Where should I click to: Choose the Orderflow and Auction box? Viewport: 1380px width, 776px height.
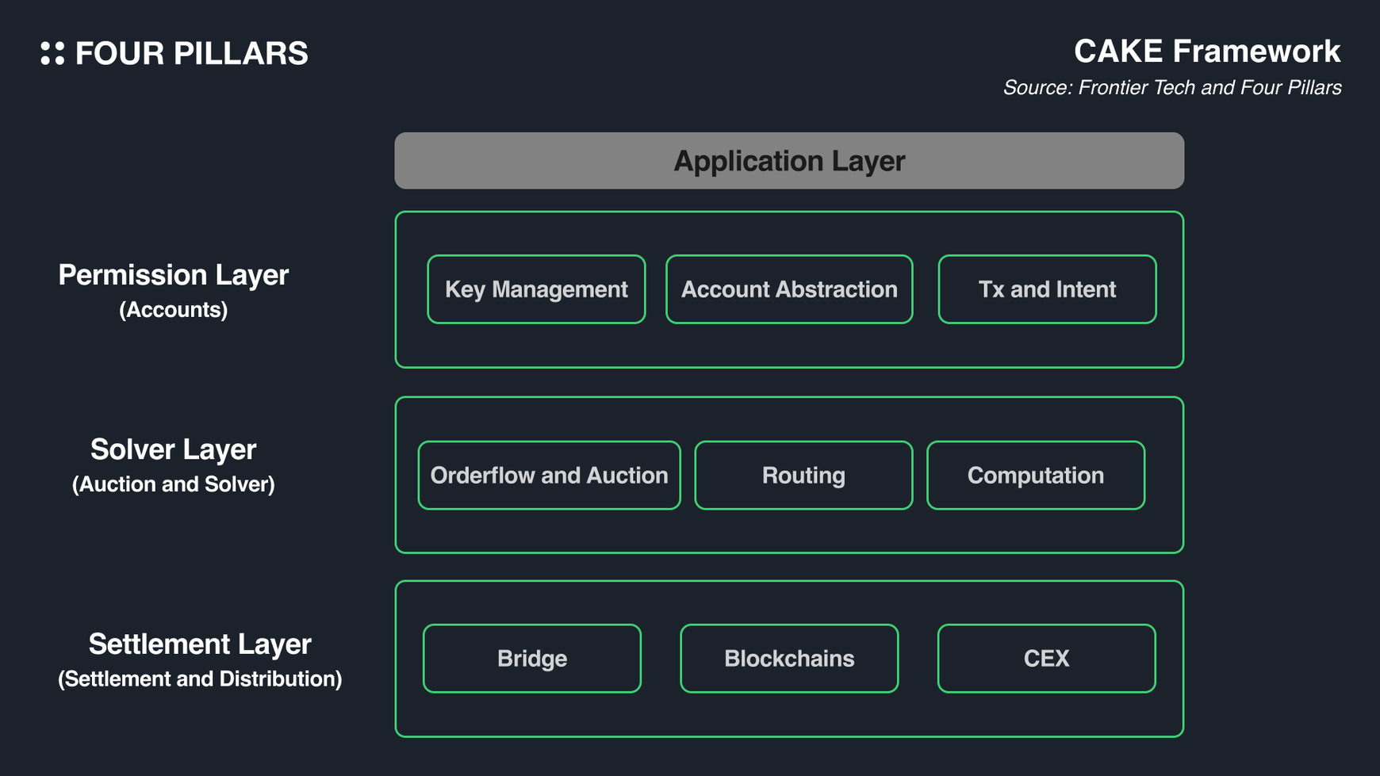click(x=549, y=476)
